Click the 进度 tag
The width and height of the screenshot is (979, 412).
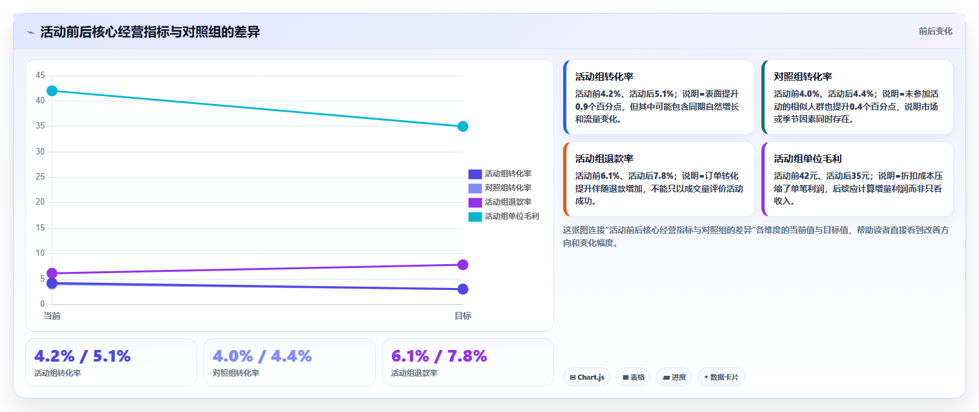click(x=674, y=377)
